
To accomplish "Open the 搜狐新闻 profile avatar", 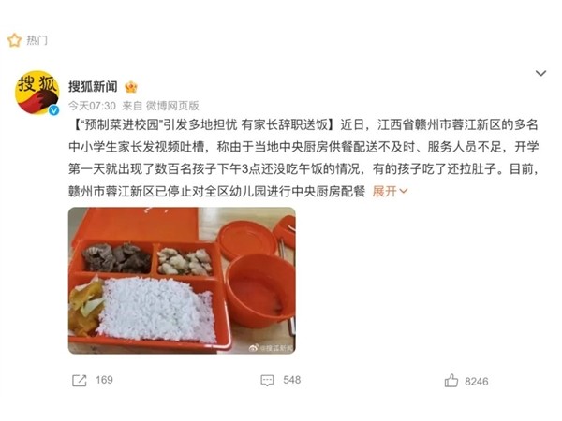I will 37,93.
